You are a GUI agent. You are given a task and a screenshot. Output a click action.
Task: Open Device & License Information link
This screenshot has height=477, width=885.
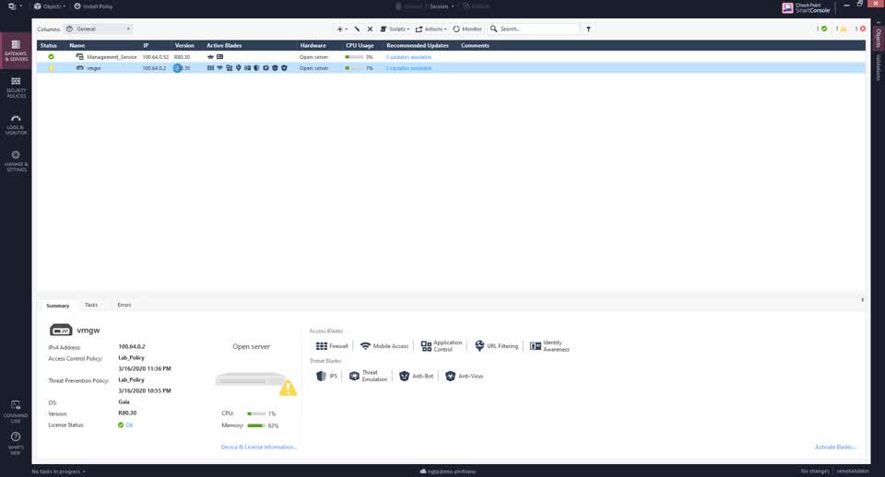(x=258, y=448)
